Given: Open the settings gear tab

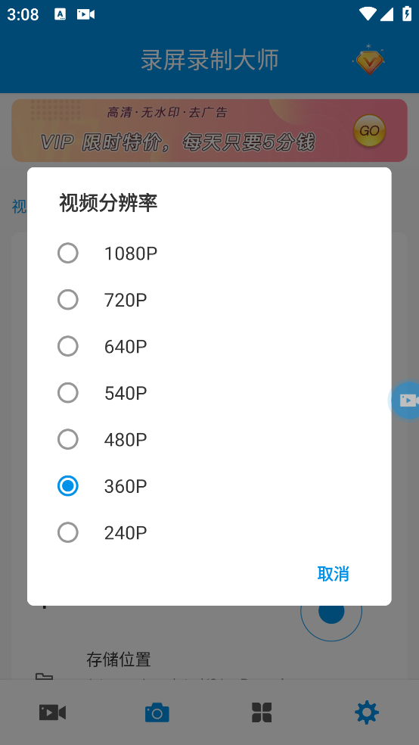Looking at the screenshot, I should click(367, 712).
